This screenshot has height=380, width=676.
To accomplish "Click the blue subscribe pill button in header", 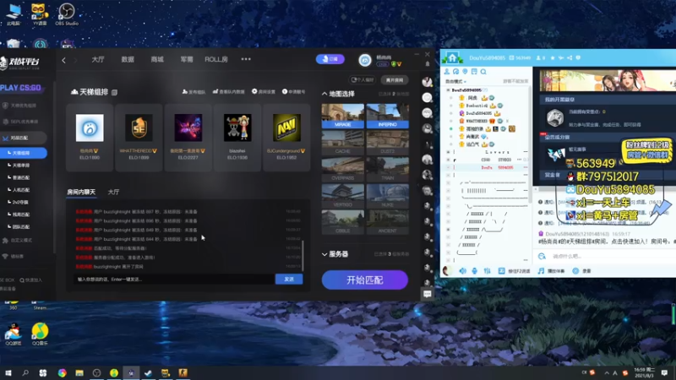I will (x=330, y=59).
